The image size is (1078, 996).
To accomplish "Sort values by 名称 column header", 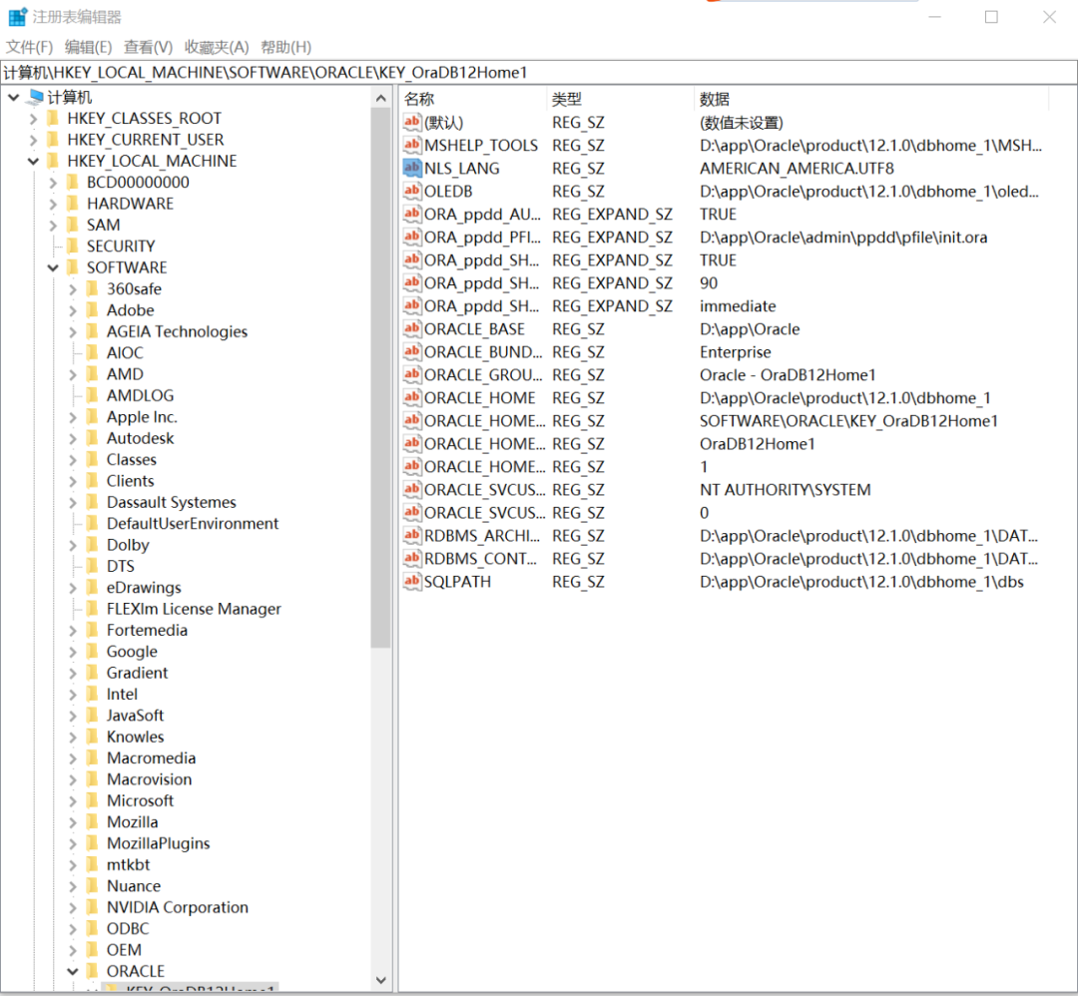I will click(x=473, y=99).
